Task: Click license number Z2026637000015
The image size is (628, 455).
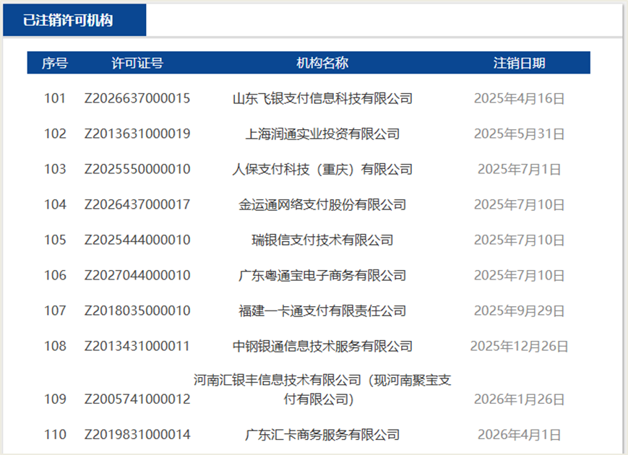Action: click(x=137, y=98)
